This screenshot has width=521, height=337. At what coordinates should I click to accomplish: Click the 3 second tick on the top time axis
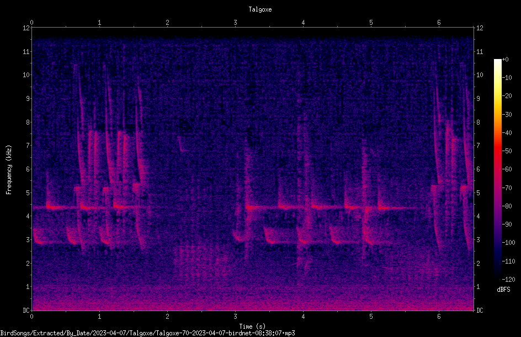point(235,23)
